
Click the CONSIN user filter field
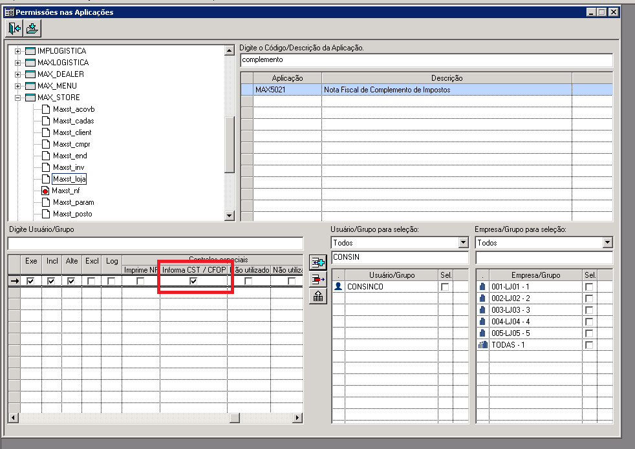[400, 257]
